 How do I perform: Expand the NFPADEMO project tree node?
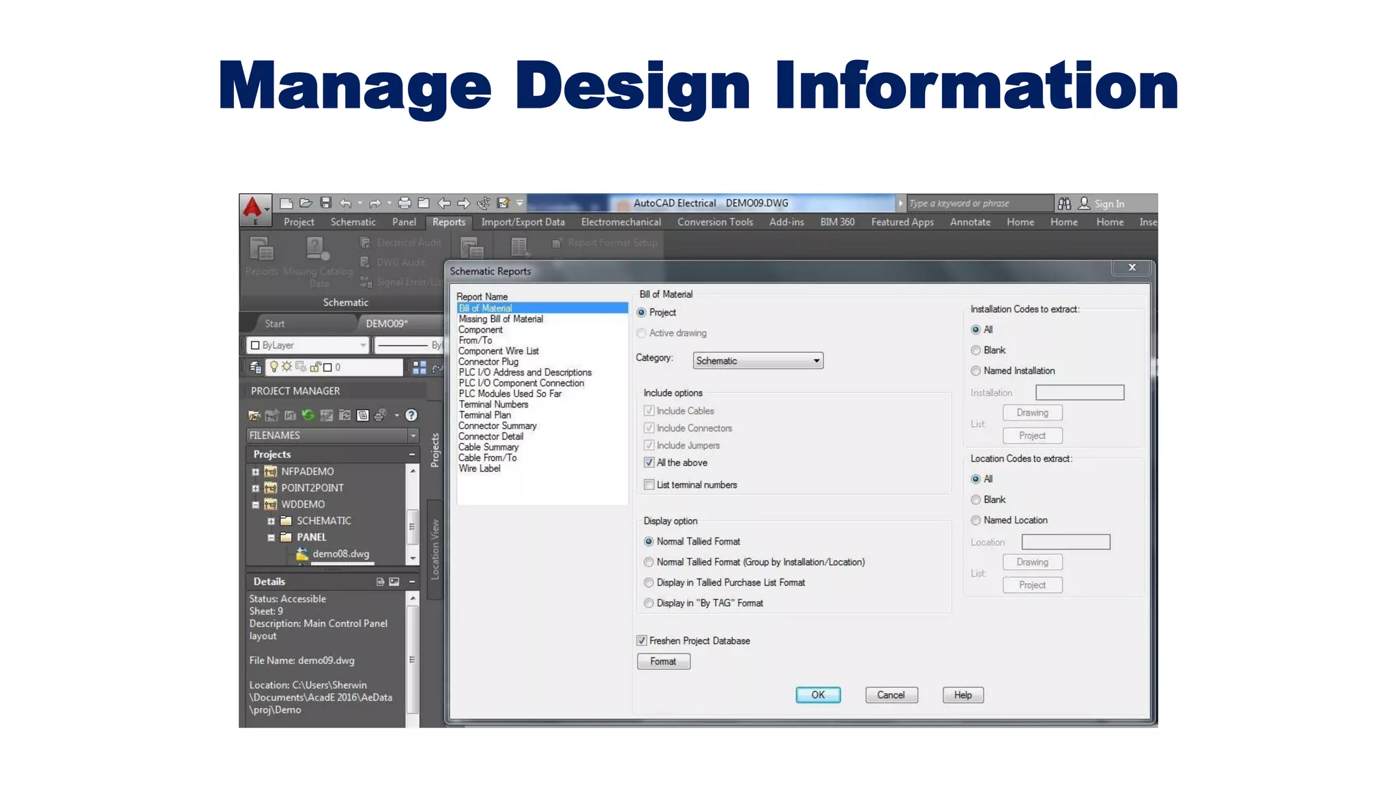pos(256,472)
